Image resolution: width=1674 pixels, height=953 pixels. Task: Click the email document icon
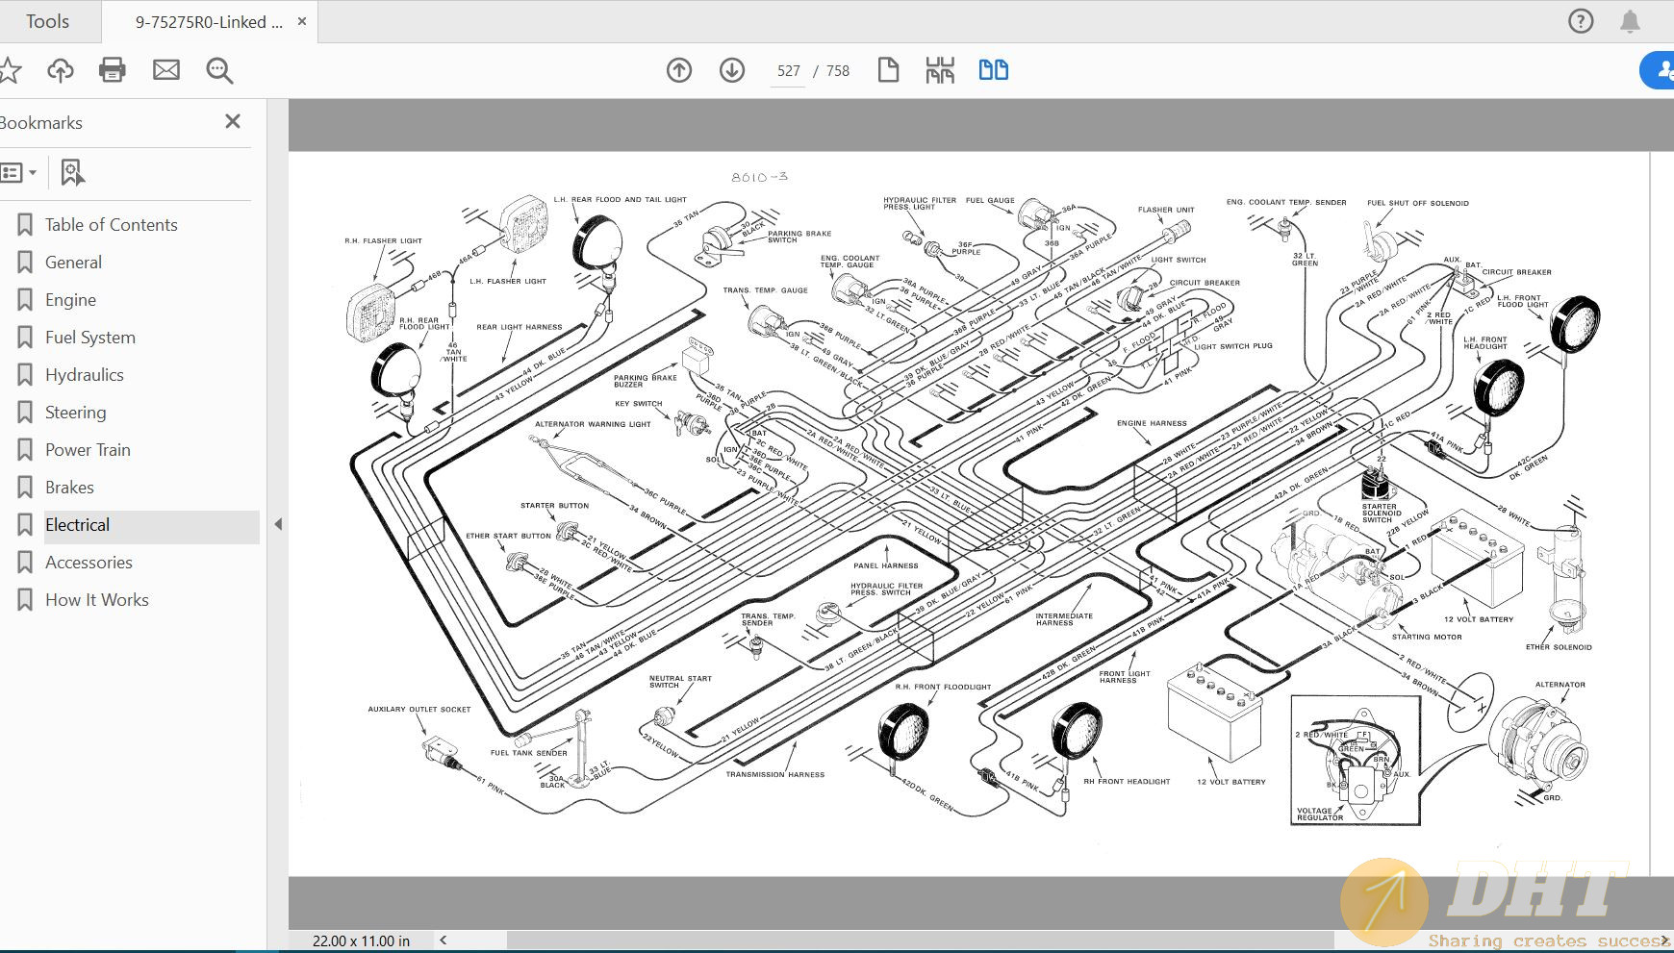(165, 69)
